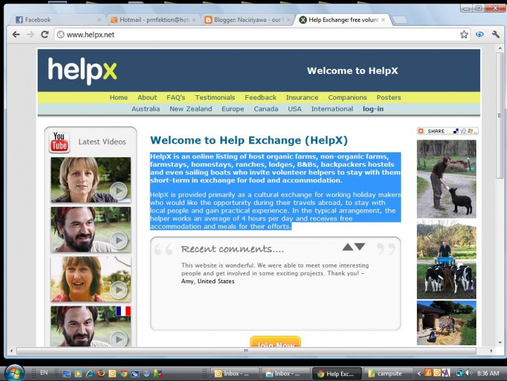Go to FAQ's in the navigation bar
Screen dimensions: 507x381
176,97
